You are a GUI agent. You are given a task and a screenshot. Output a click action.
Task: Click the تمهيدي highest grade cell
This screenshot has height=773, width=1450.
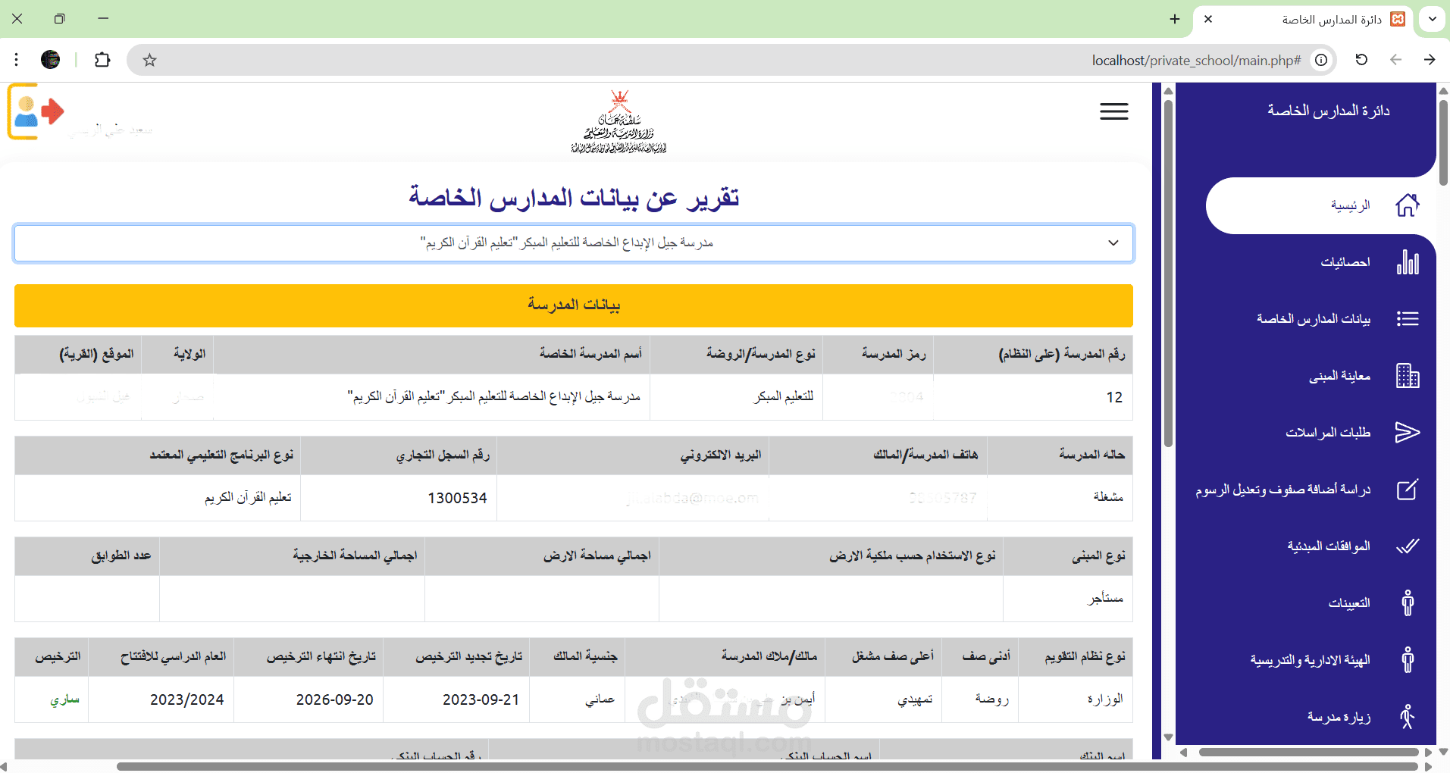[883, 699]
